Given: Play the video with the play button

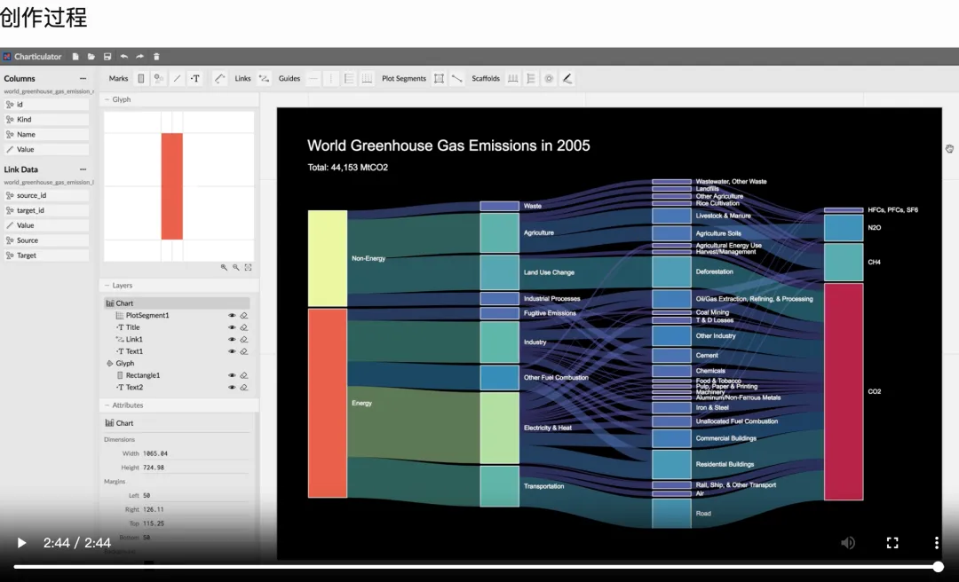Looking at the screenshot, I should 21,543.
